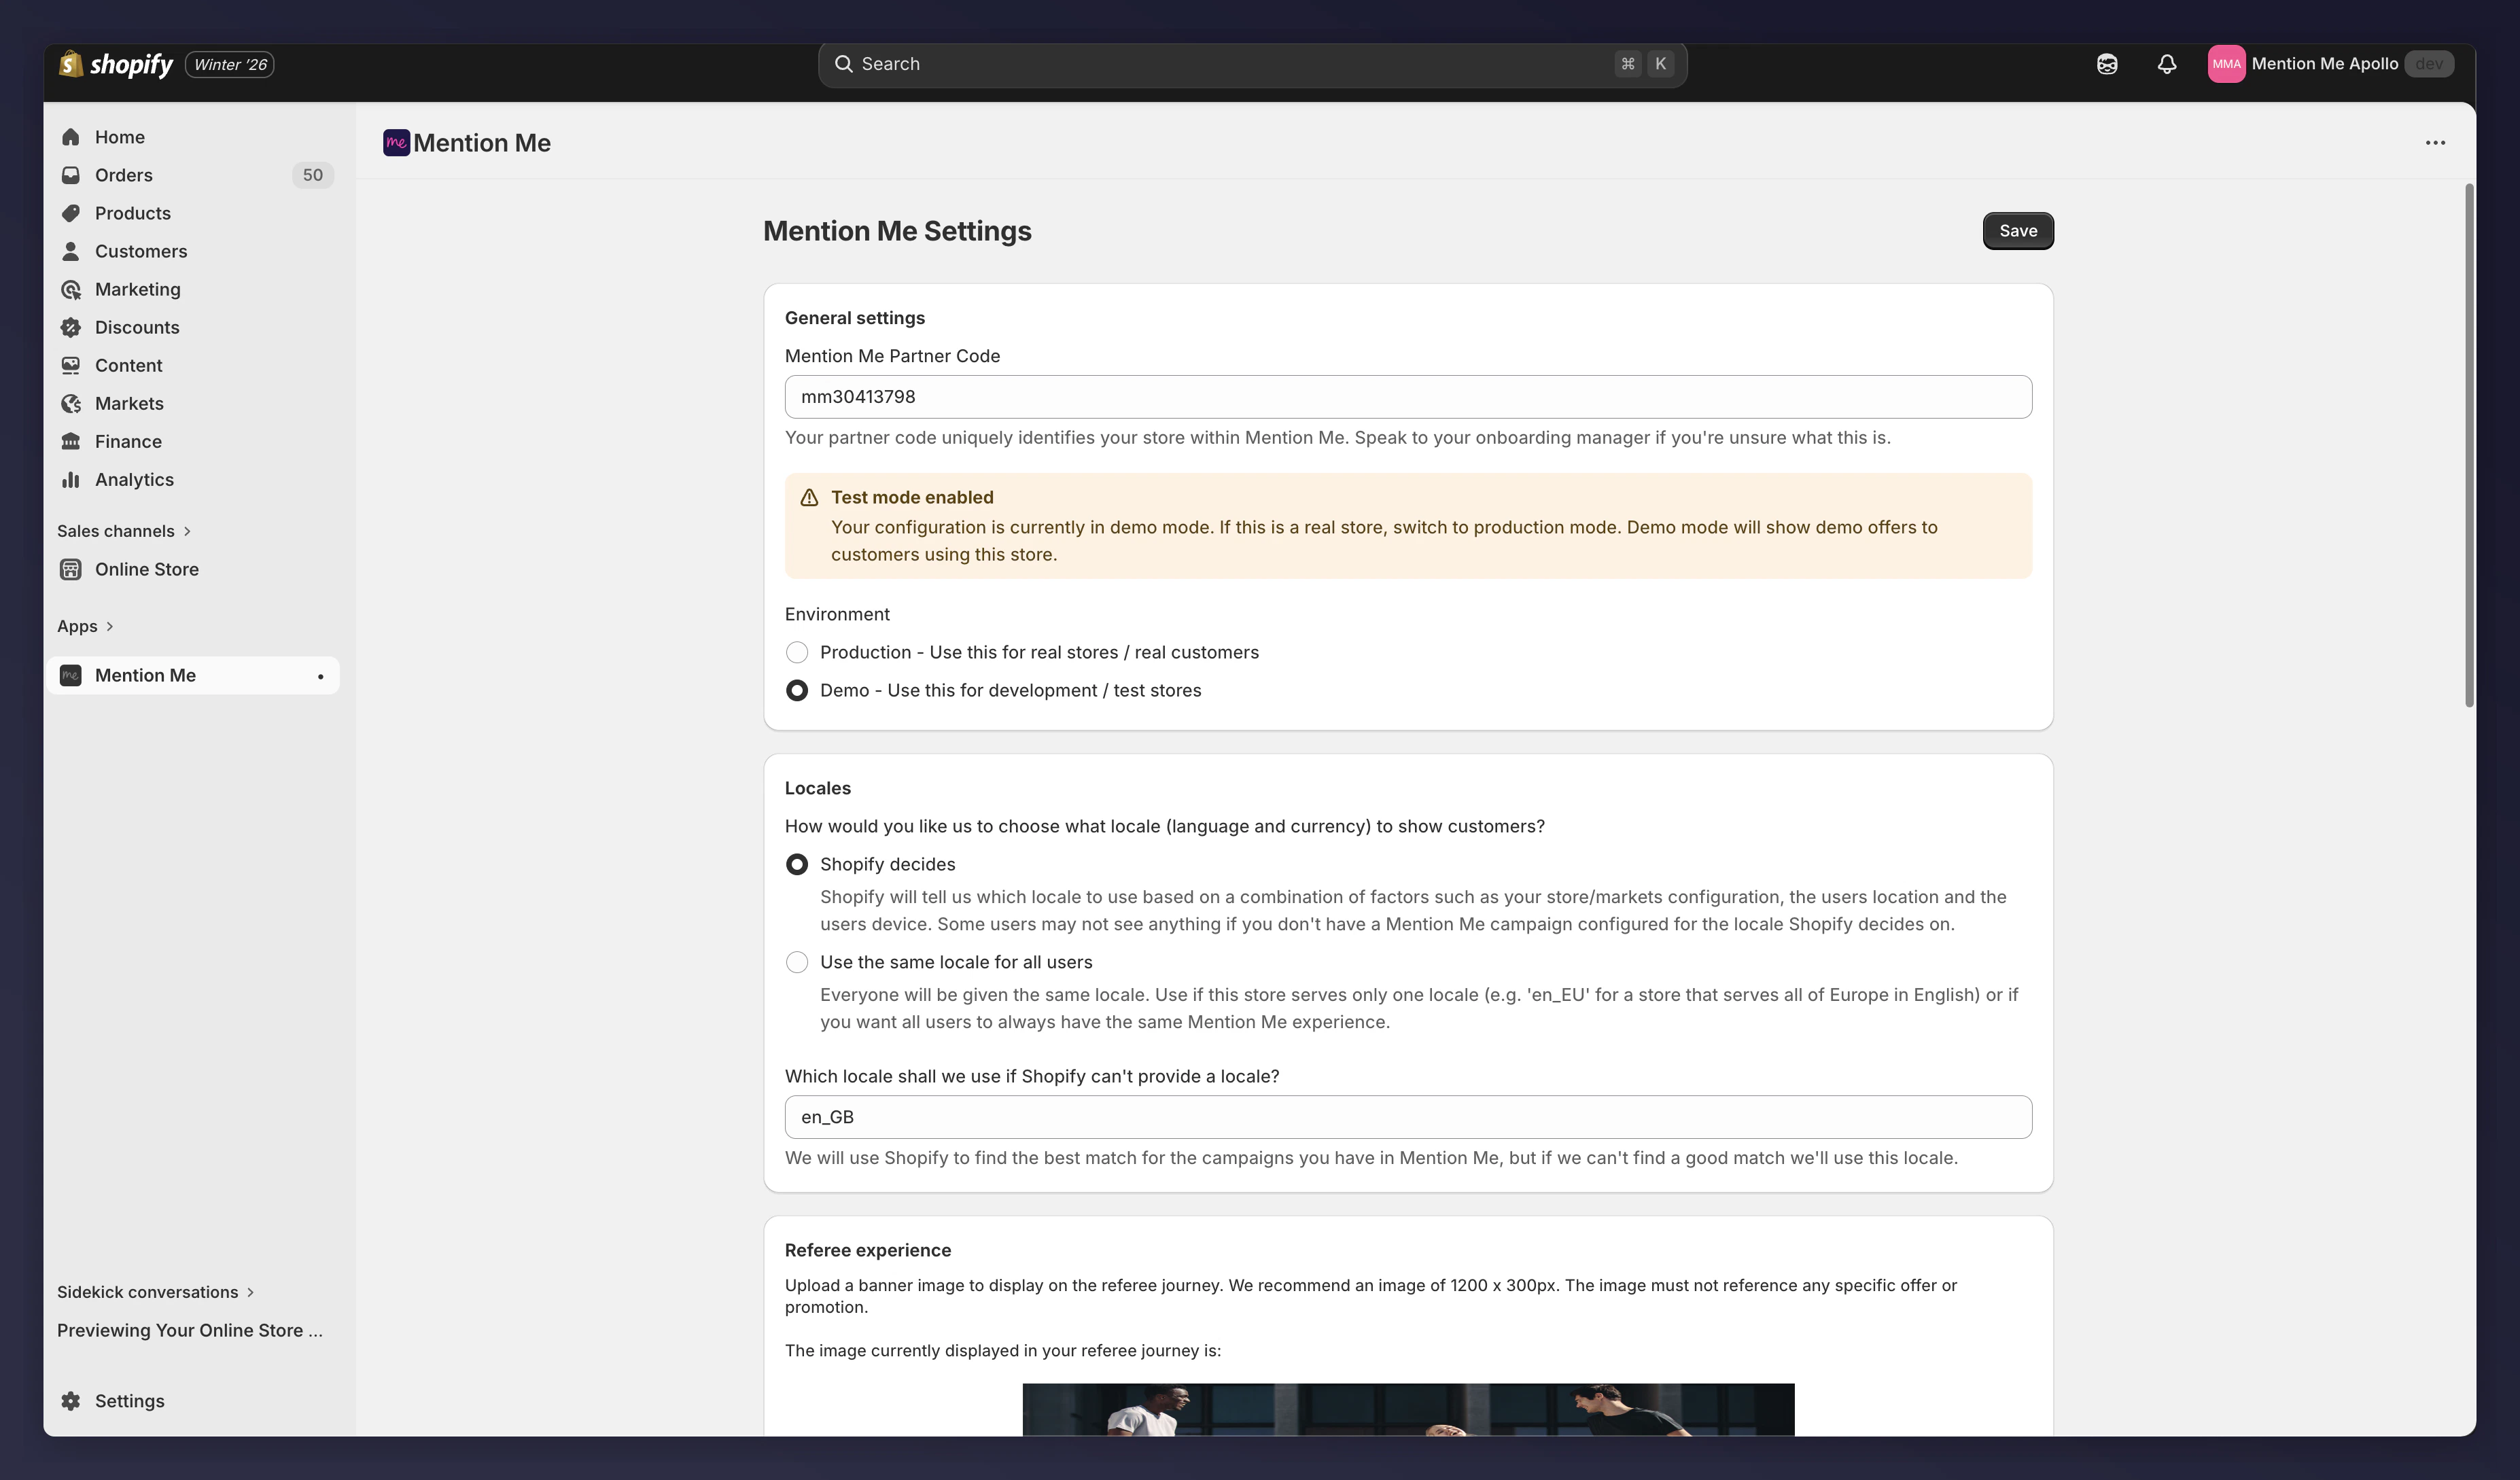This screenshot has height=1480, width=2520.
Task: Click the Products tag icon
Action: [x=71, y=213]
